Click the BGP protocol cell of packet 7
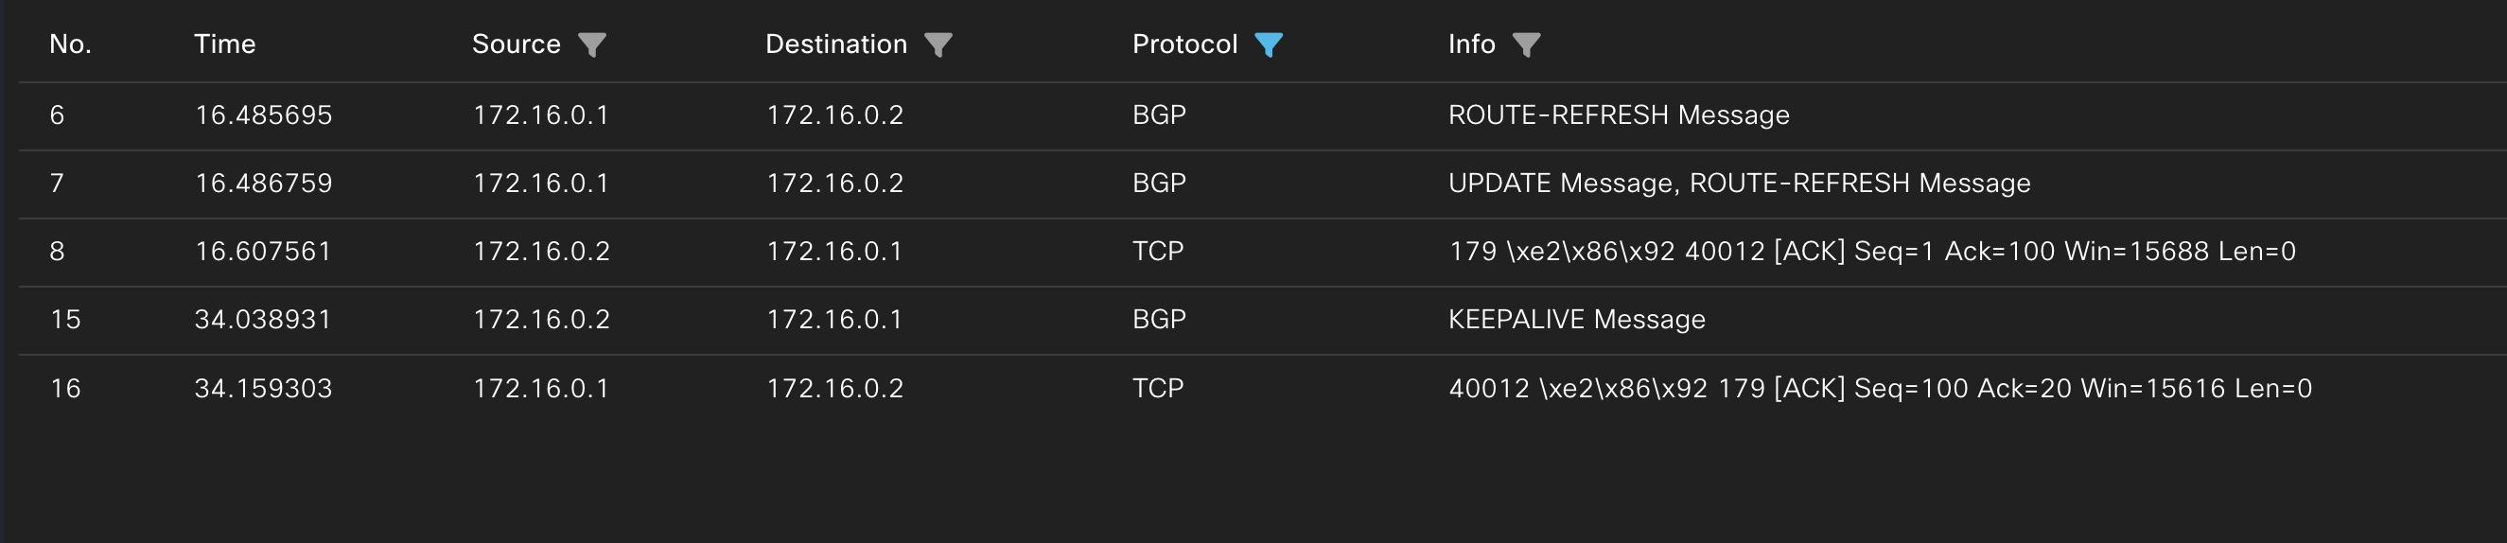Screen dimensions: 2507x543 tap(1159, 183)
